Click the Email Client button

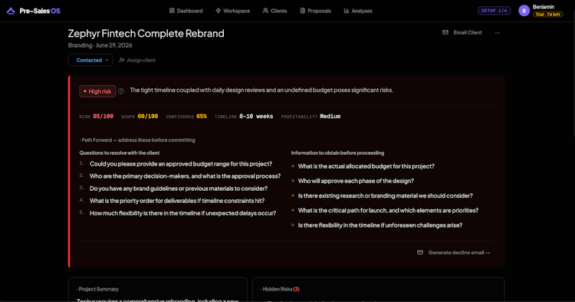462,33
